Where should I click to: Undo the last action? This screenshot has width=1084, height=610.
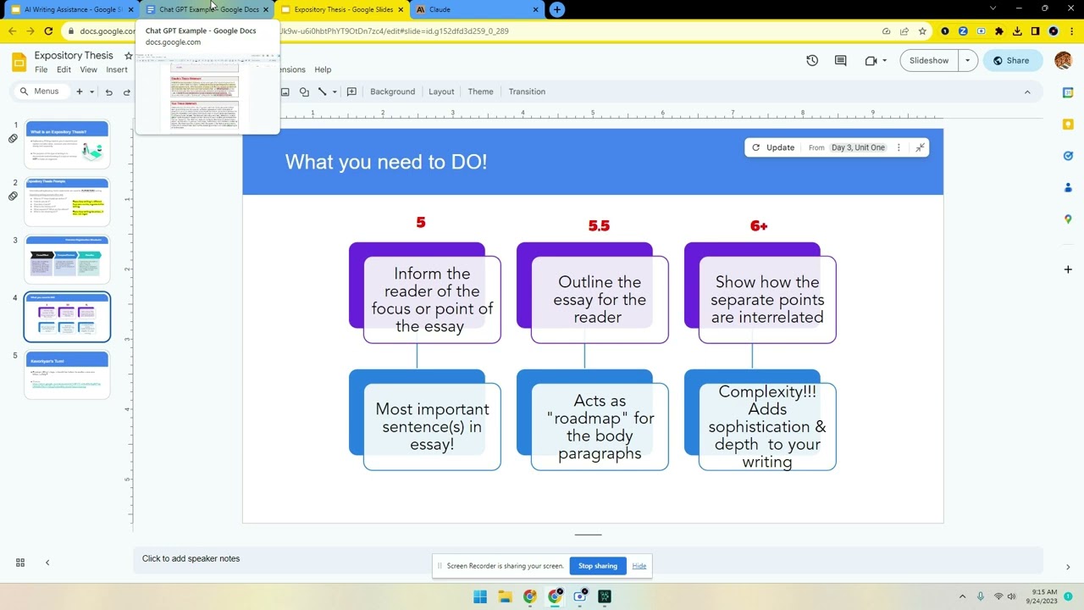pyautogui.click(x=108, y=91)
